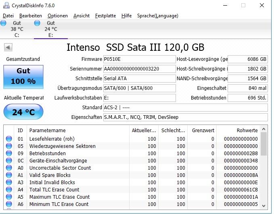Select the C: drive tab at 38 °C

click(17, 29)
